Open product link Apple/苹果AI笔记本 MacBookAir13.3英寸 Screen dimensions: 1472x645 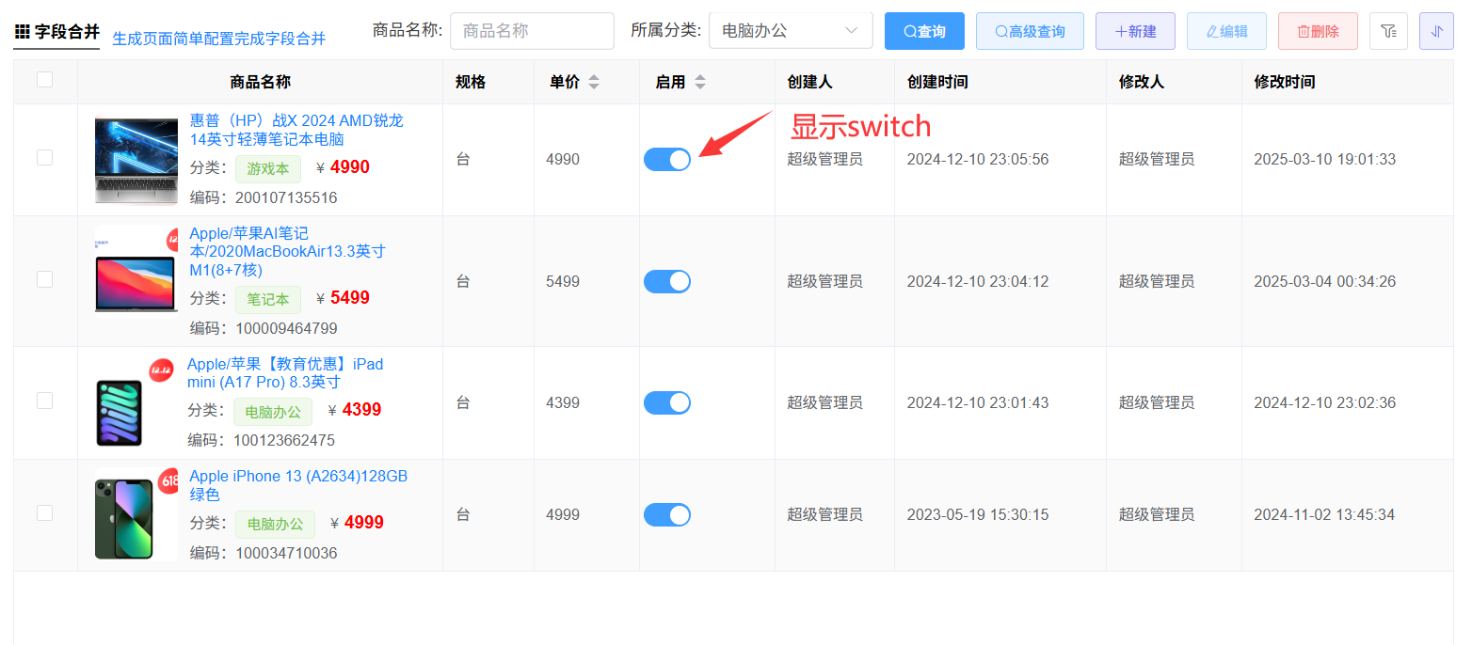coord(287,251)
